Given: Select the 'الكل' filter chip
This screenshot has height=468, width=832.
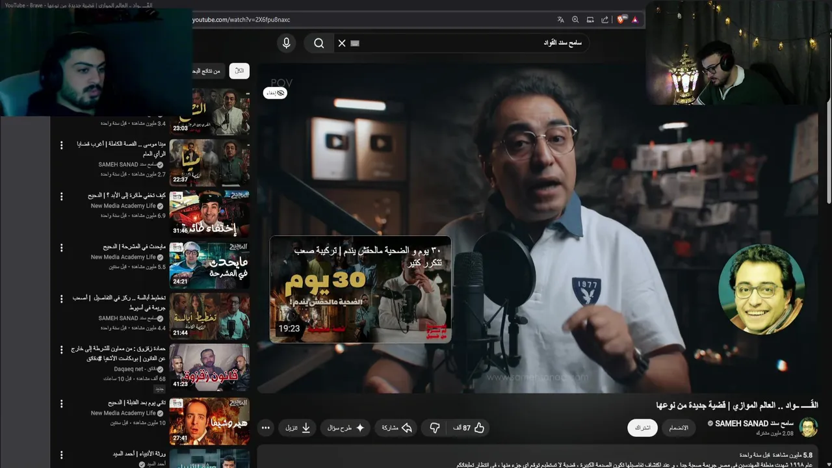Looking at the screenshot, I should point(239,71).
